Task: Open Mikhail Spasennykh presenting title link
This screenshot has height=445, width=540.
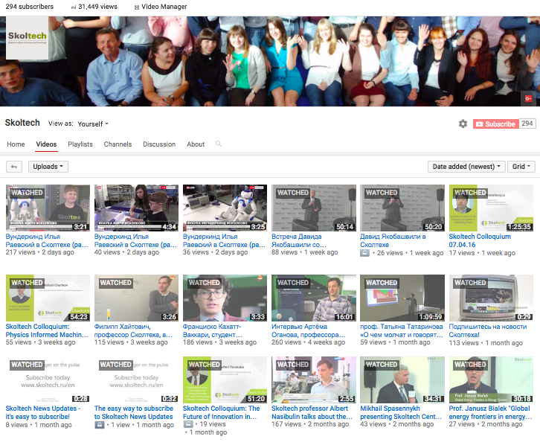Action: point(401,412)
